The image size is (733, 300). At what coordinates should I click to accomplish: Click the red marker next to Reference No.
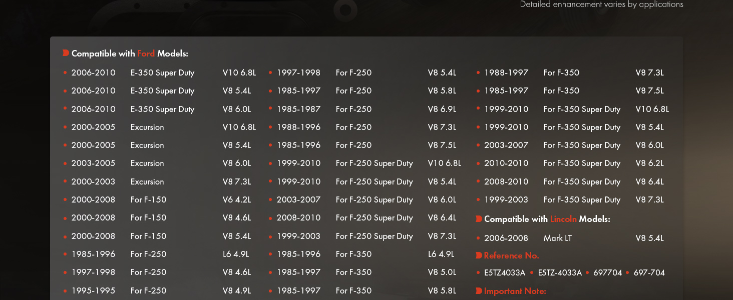tap(479, 255)
